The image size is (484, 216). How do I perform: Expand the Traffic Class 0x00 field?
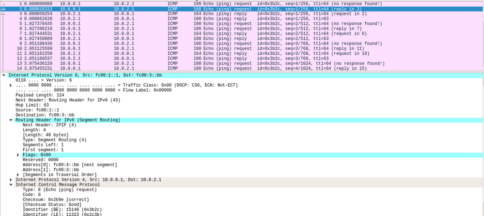11,85
